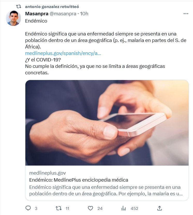The image size is (193, 215).
Task: Click the small retweet icon above tweet
Action: coord(19,6)
